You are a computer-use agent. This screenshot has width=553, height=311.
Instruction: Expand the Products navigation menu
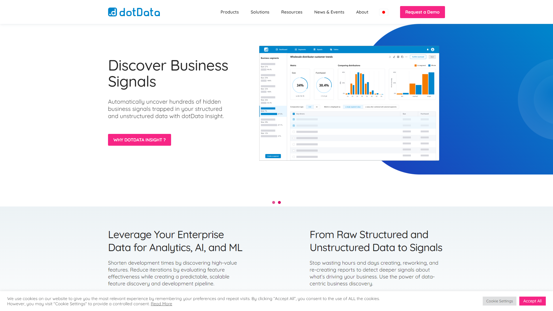[229, 12]
